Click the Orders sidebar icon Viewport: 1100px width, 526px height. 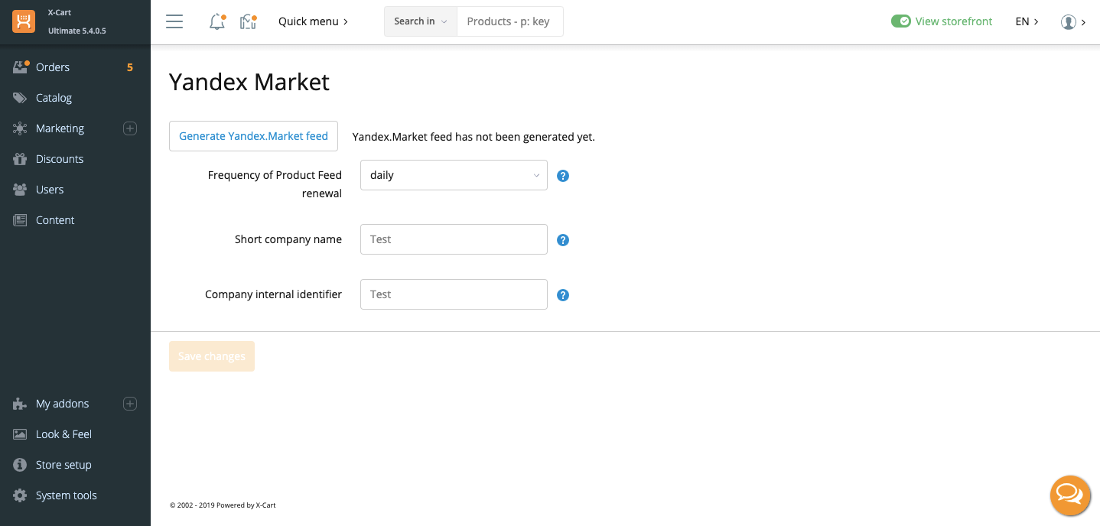(x=21, y=67)
